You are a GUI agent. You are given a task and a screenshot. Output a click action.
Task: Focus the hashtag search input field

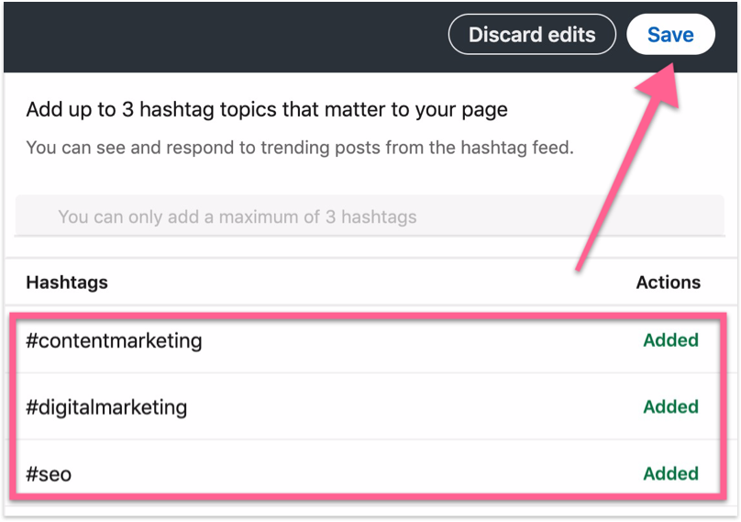[x=367, y=217]
